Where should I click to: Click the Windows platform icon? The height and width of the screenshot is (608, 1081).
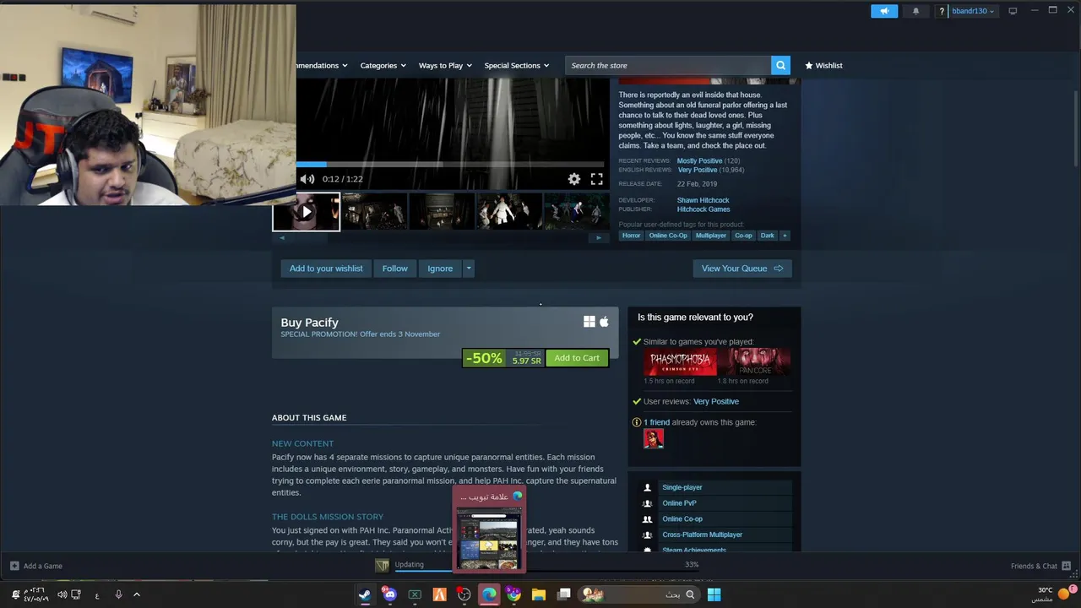pyautogui.click(x=589, y=322)
